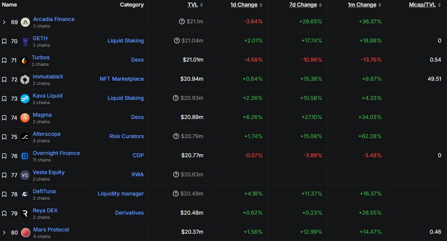Bookmark the GETH protocol

[4, 41]
